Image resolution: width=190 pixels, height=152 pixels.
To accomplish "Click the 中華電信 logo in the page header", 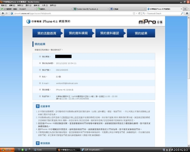I will point(34,21).
